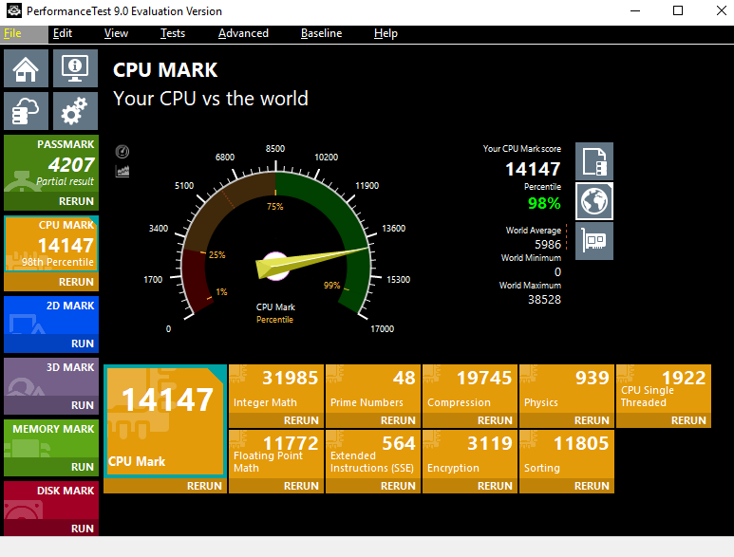
Task: Select the CPU Mark 98th Percentile tile
Action: 51,244
